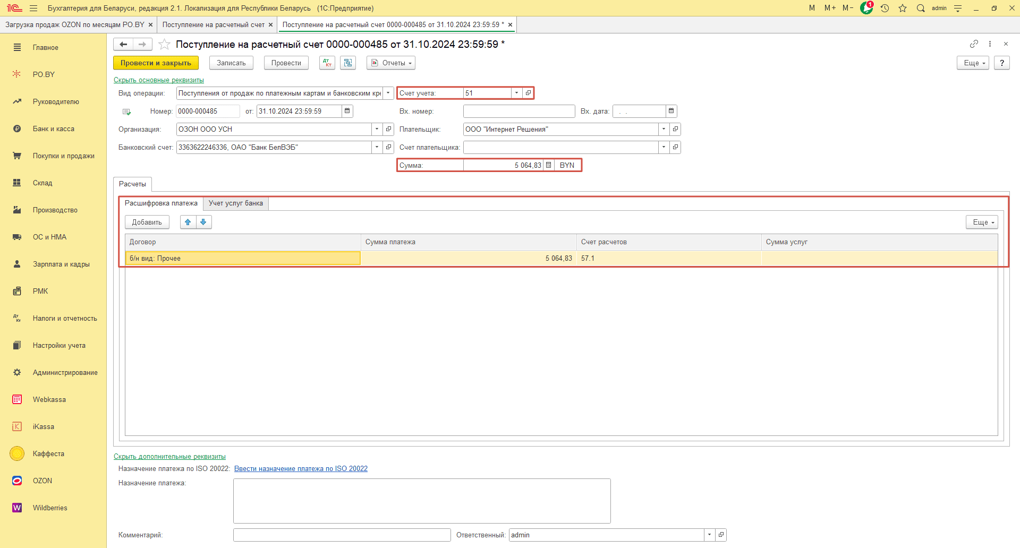The image size is (1020, 548).
Task: Click Записать button
Action: 231,63
